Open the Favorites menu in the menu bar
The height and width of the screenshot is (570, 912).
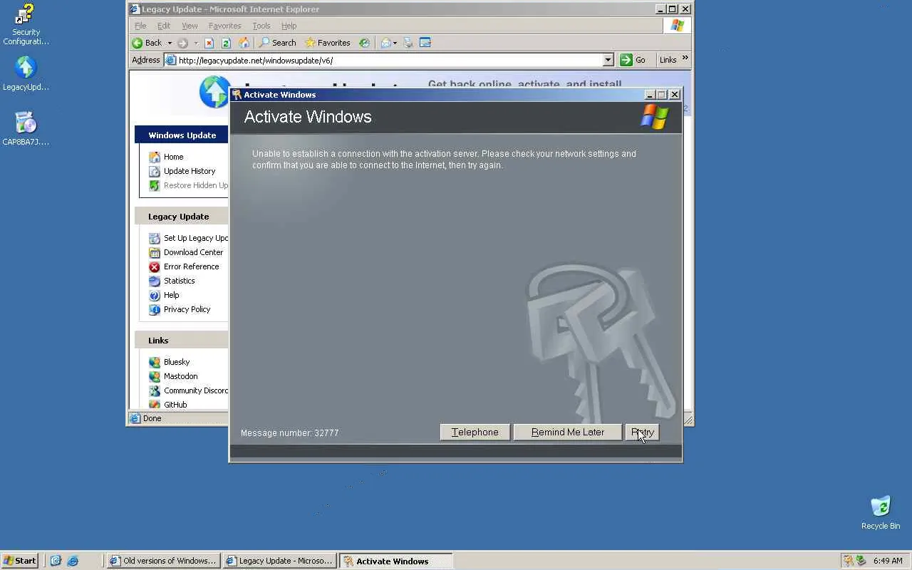pos(224,26)
